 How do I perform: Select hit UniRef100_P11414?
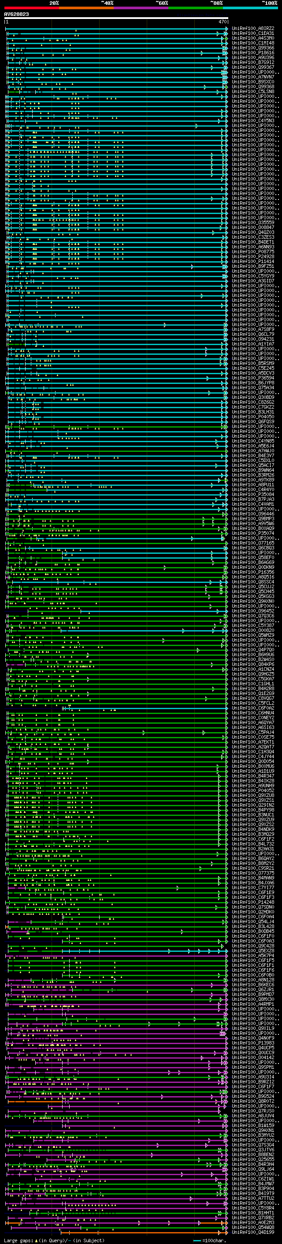pos(253,261)
